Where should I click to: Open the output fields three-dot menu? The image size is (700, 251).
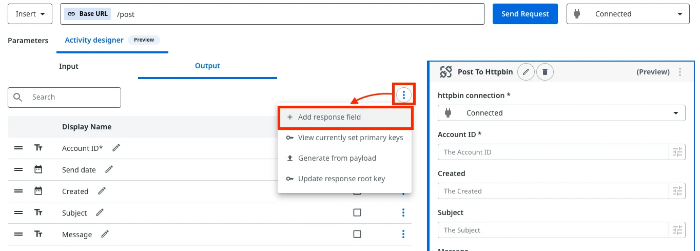tap(404, 95)
